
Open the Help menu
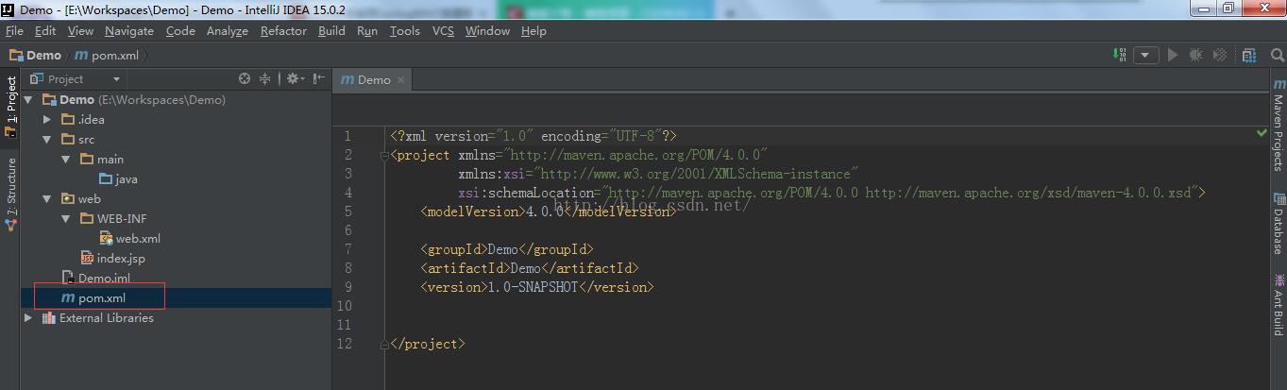tap(533, 30)
